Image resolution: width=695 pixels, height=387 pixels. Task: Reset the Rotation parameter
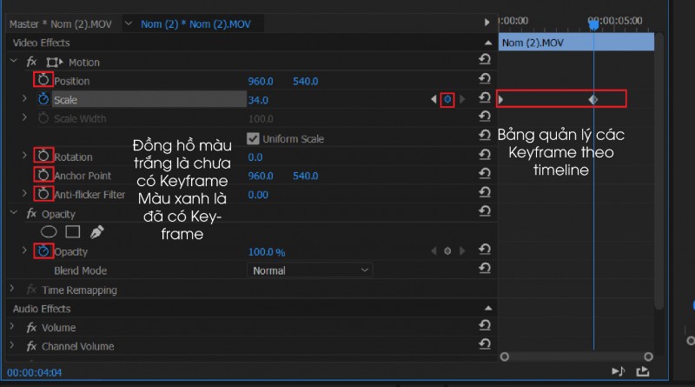pyautogui.click(x=485, y=155)
